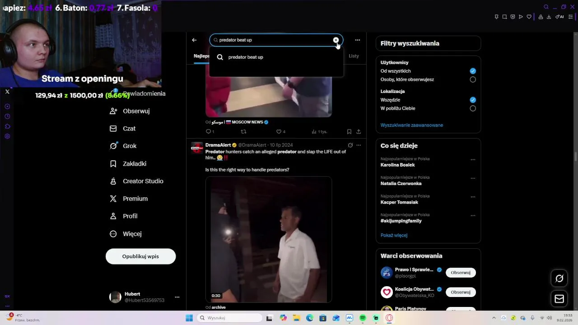This screenshot has height=325, width=578.
Task: Open the Windows Start menu
Action: click(x=189, y=318)
